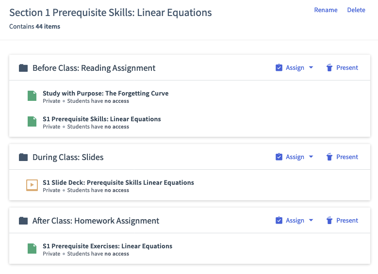Click S1 Prerequisite Skills green document icon
The image size is (378, 274).
32,121
